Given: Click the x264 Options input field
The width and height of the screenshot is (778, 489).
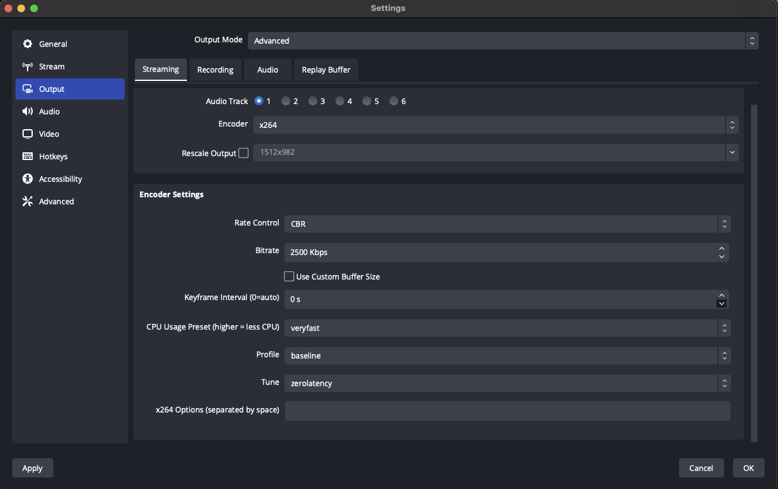Looking at the screenshot, I should (508, 411).
